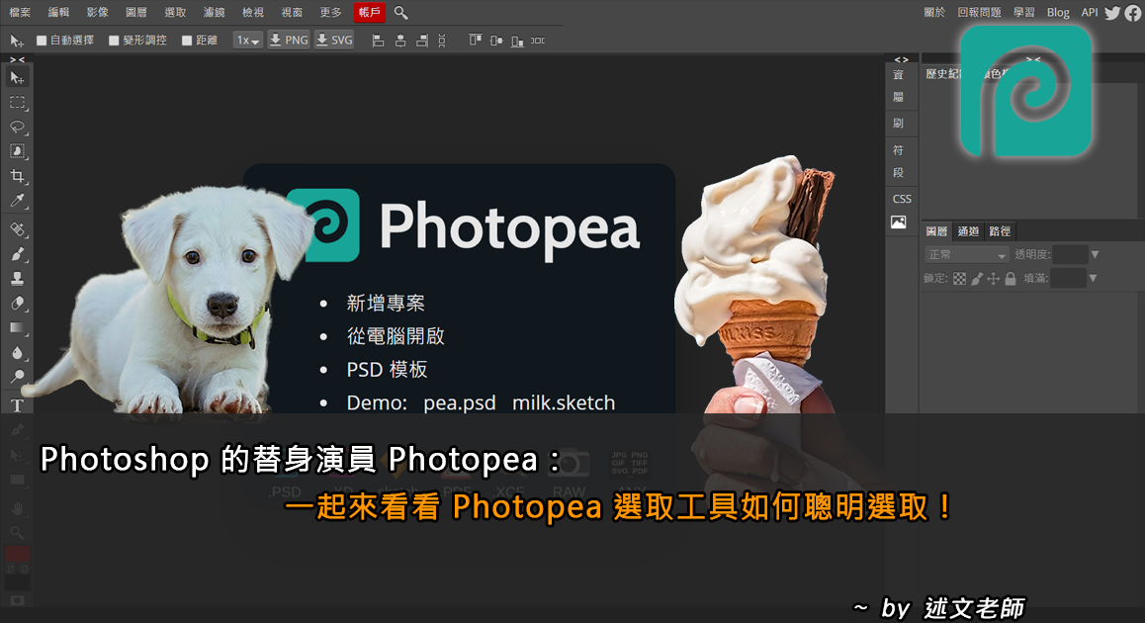1145x623 pixels.
Task: Select the Spot Healing Brush tool
Action: [17, 229]
